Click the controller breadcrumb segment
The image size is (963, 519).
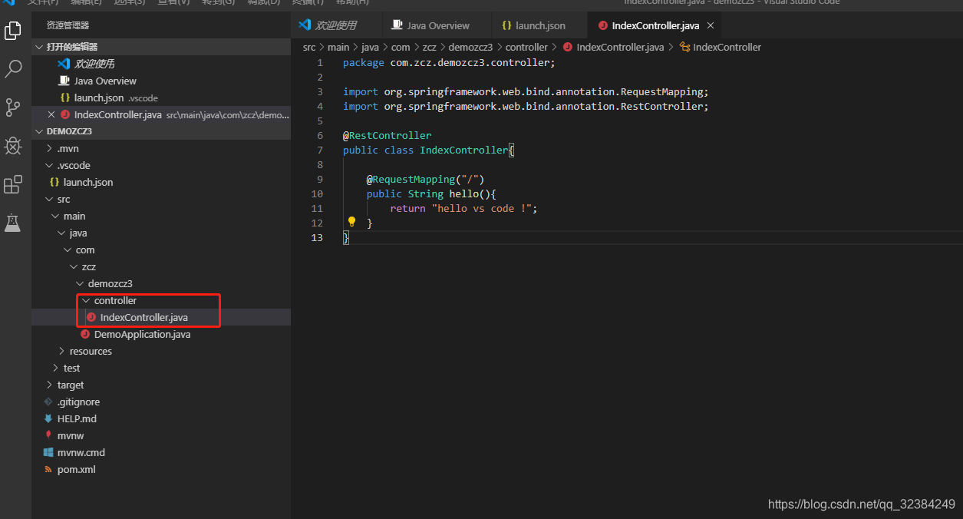[526, 47]
